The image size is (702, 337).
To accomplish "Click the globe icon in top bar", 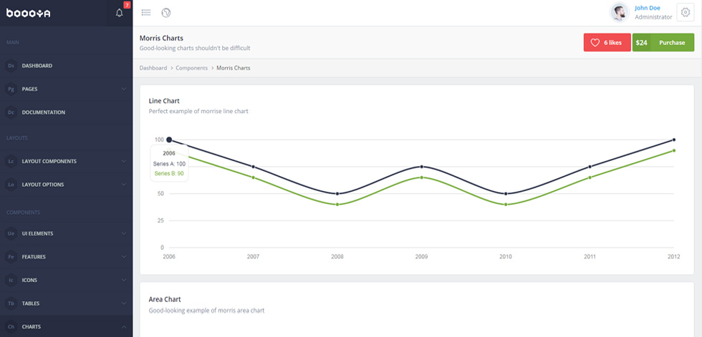I will tap(166, 12).
